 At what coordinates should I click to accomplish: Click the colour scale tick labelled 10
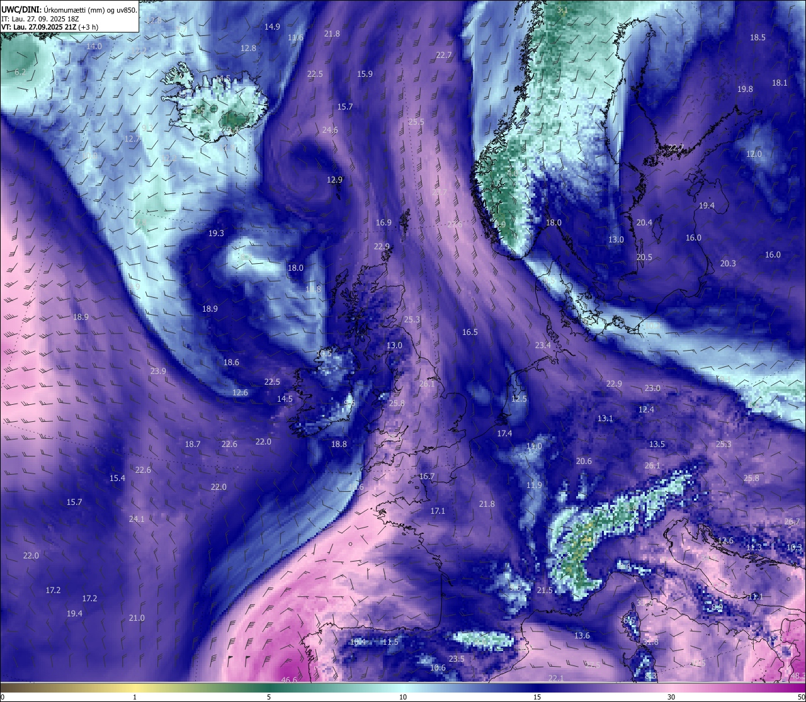(403, 697)
